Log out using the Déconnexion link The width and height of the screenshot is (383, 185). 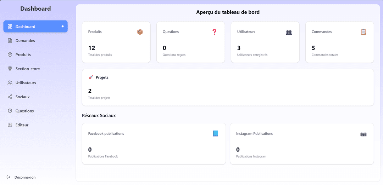pos(25,177)
